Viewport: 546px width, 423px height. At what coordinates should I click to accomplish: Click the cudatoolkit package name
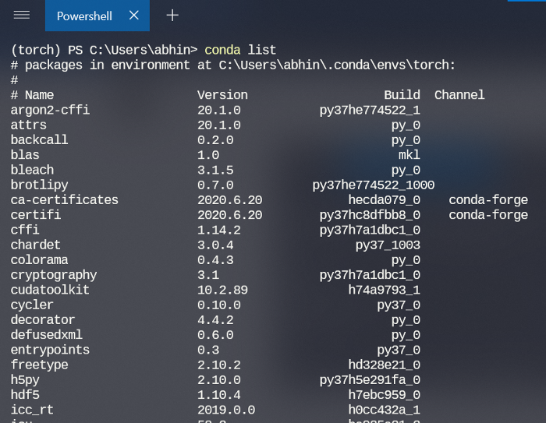[50, 290]
